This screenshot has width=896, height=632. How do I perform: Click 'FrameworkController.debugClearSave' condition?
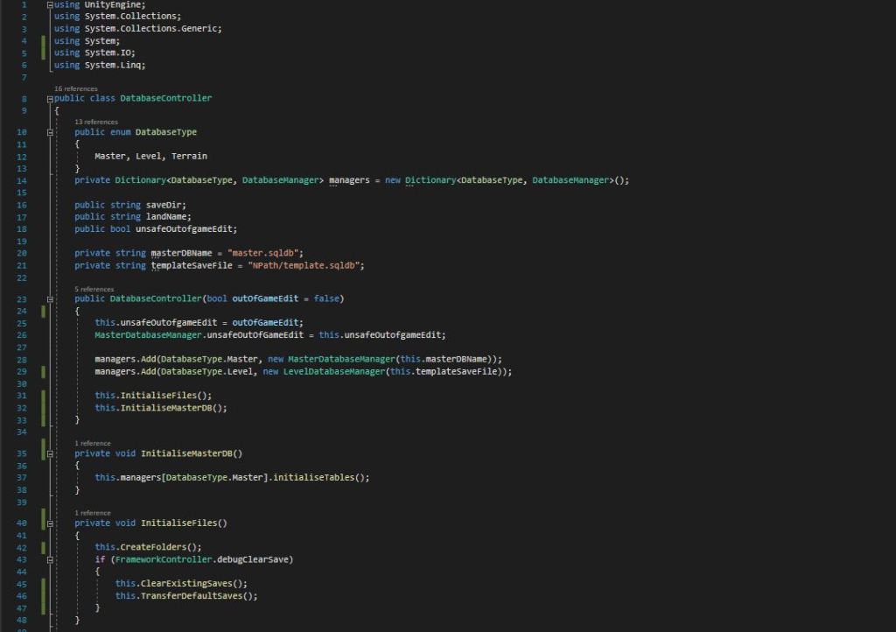tap(202, 560)
